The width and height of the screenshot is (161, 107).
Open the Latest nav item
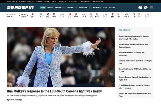coord(50,8)
